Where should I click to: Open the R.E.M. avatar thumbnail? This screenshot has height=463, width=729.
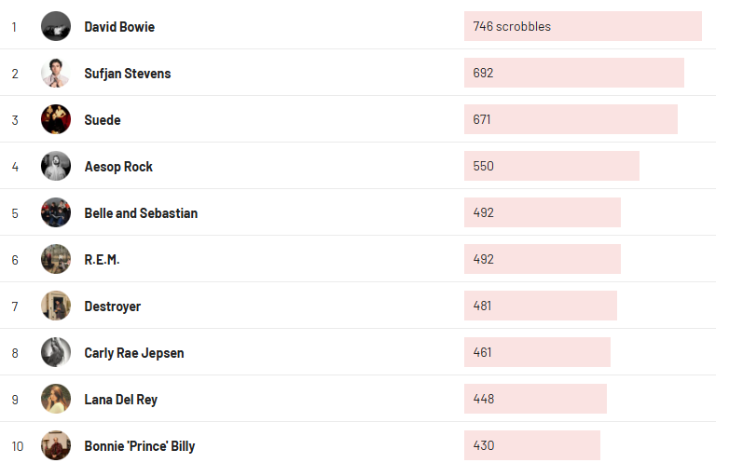(56, 259)
